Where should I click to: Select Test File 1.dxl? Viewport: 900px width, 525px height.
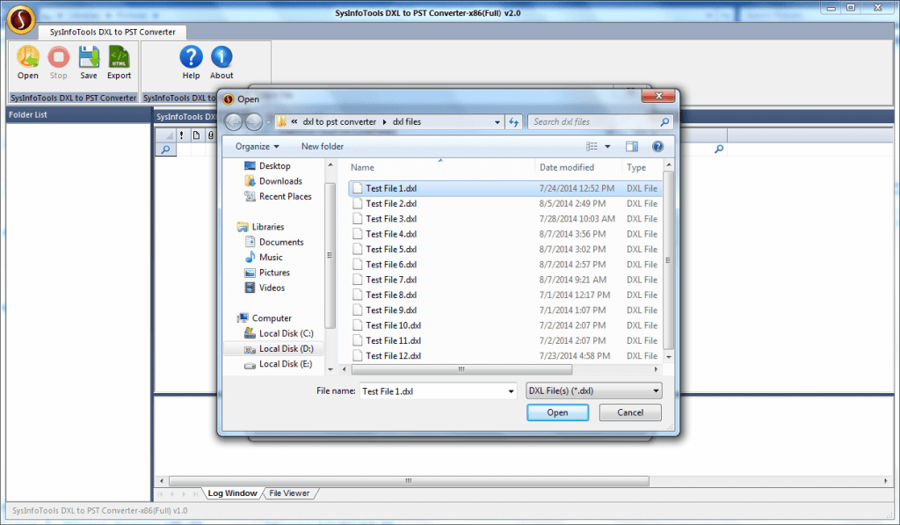pos(505,188)
